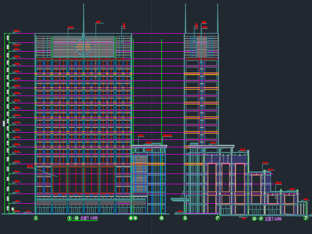Click the circular emblem atop the left tower
Screen dimensions: 312x234
[83, 47]
